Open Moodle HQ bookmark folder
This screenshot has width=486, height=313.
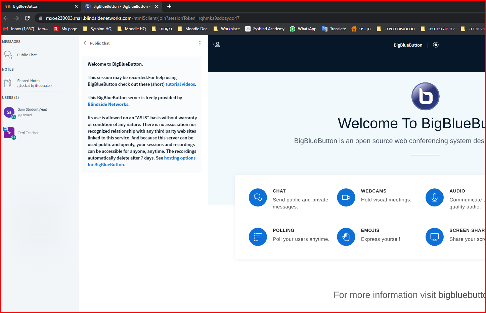click(132, 29)
